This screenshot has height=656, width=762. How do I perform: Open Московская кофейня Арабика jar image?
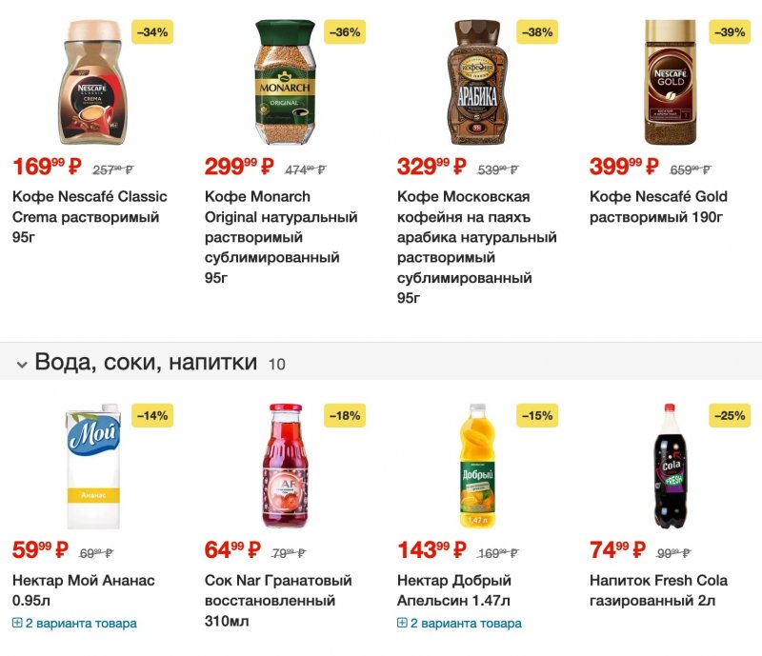click(474, 84)
